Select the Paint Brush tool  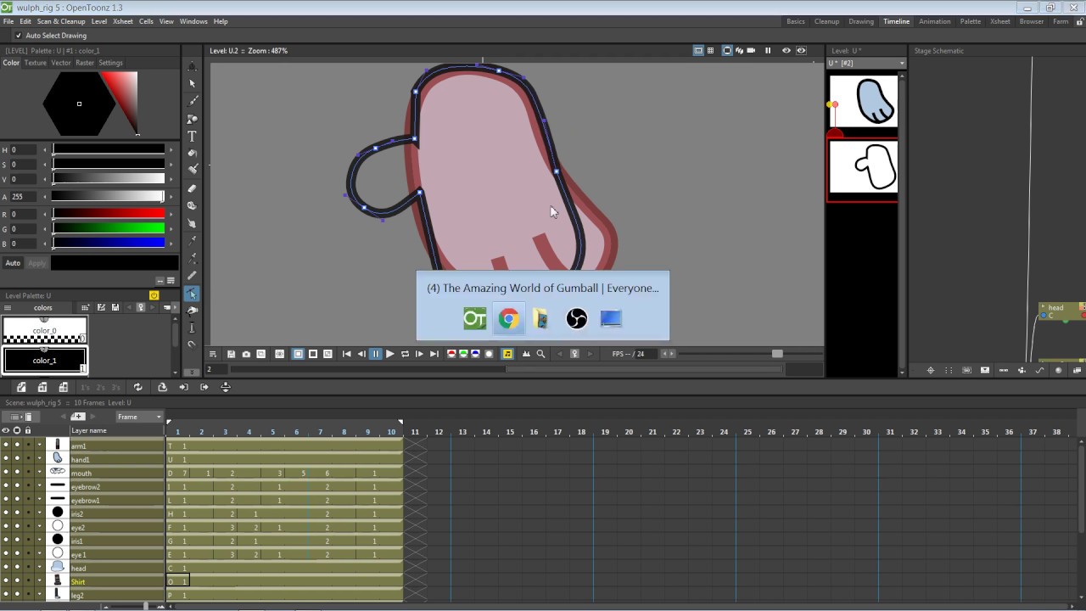(x=192, y=170)
